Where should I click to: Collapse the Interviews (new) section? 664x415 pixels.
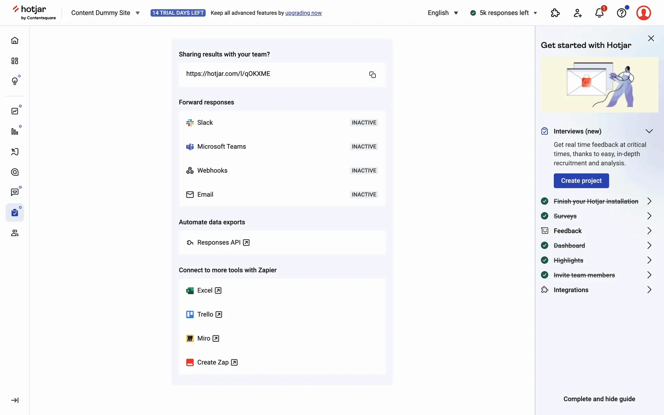click(649, 131)
